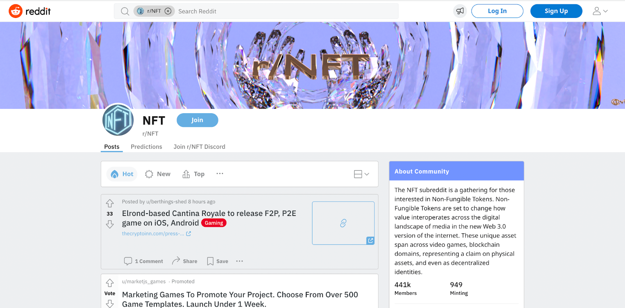Expand the user account menu dropdown
Image resolution: width=625 pixels, height=308 pixels.
point(600,11)
